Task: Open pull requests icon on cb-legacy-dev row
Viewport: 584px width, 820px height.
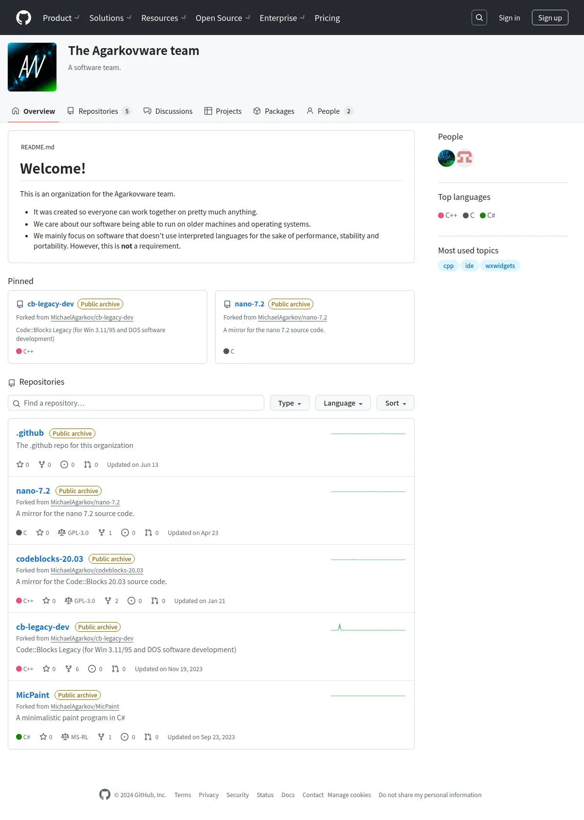Action: coord(115,669)
